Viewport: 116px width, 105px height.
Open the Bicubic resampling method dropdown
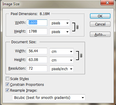pos(49,97)
